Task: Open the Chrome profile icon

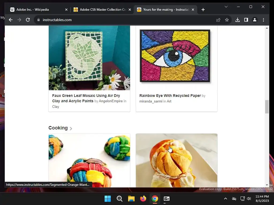Action: tap(255, 20)
